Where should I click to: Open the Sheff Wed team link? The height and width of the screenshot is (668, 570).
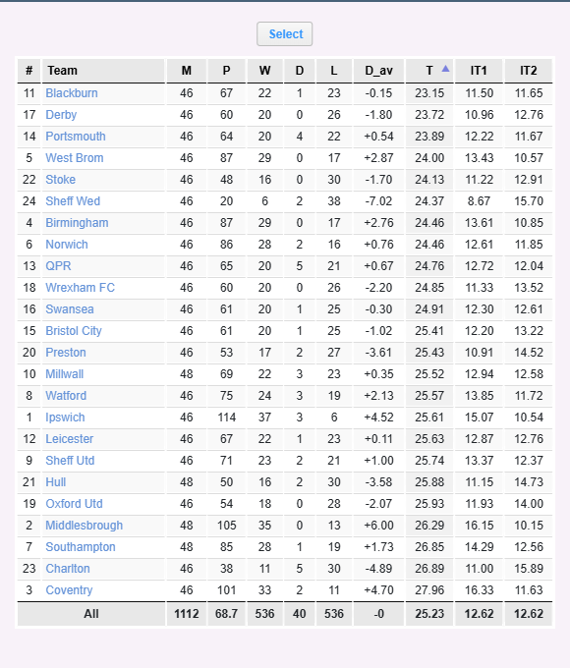(73, 201)
